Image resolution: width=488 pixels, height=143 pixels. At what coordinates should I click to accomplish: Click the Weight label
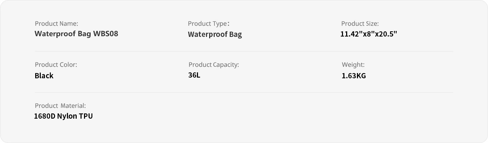[353, 65]
